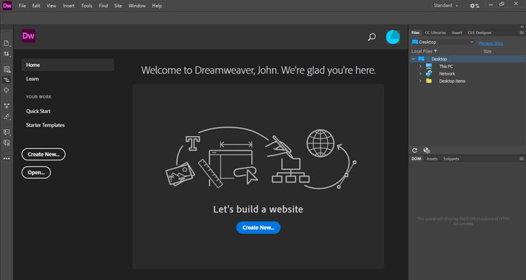Screen dimensions: 526x280
Task: Expand the Desktop items tree node
Action: 420,81
